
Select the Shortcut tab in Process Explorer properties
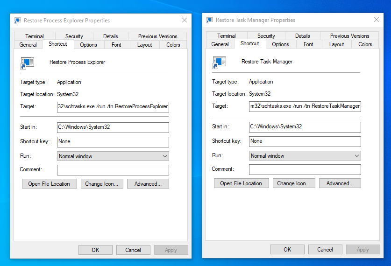click(x=58, y=44)
